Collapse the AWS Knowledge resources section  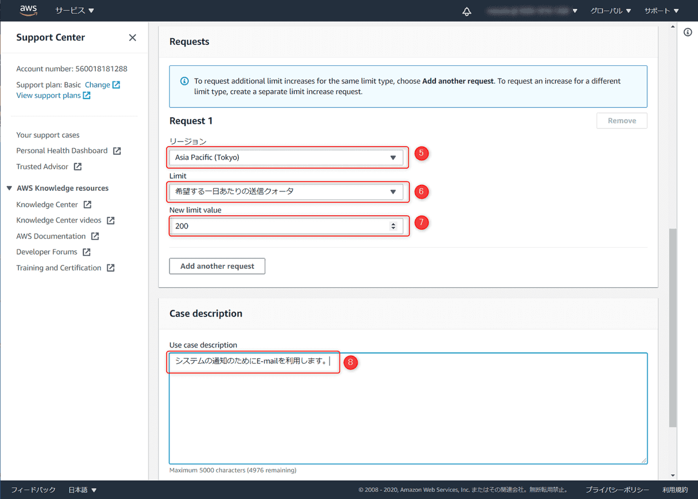pos(9,188)
